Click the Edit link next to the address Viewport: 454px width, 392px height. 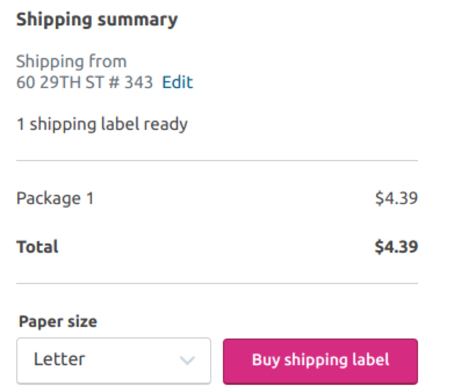click(177, 82)
